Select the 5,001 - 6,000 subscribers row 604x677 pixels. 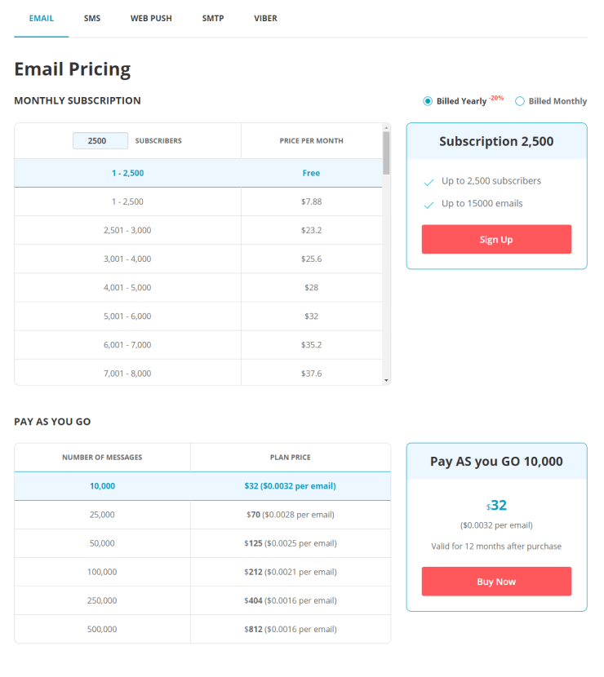[x=198, y=316]
